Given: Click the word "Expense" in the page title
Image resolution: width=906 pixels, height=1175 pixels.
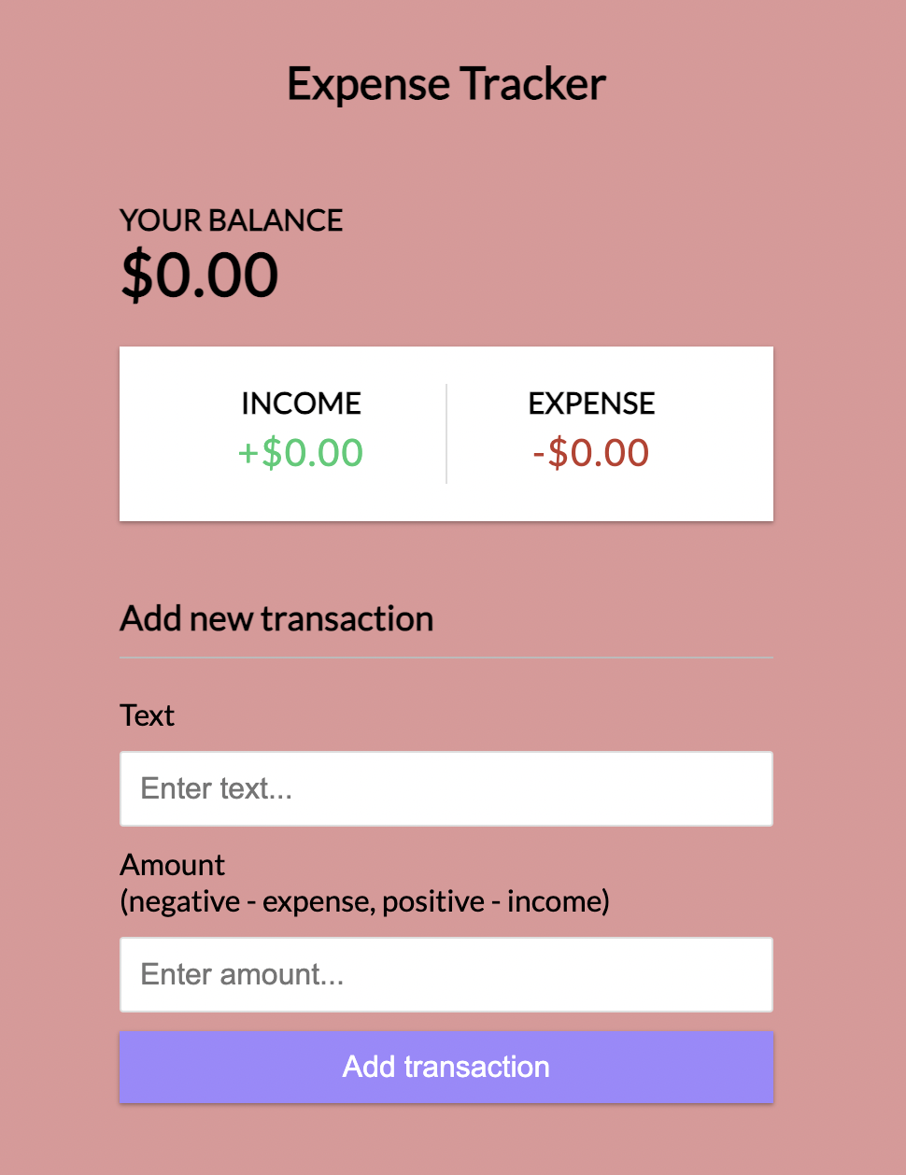Looking at the screenshot, I should [368, 86].
